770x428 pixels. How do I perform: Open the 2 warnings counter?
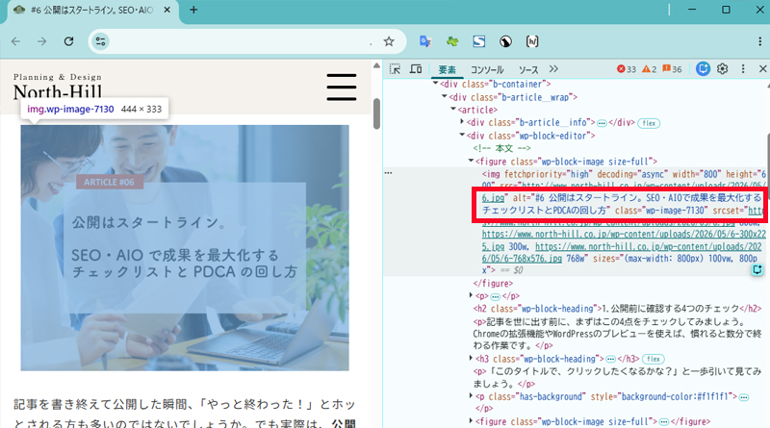click(x=649, y=69)
